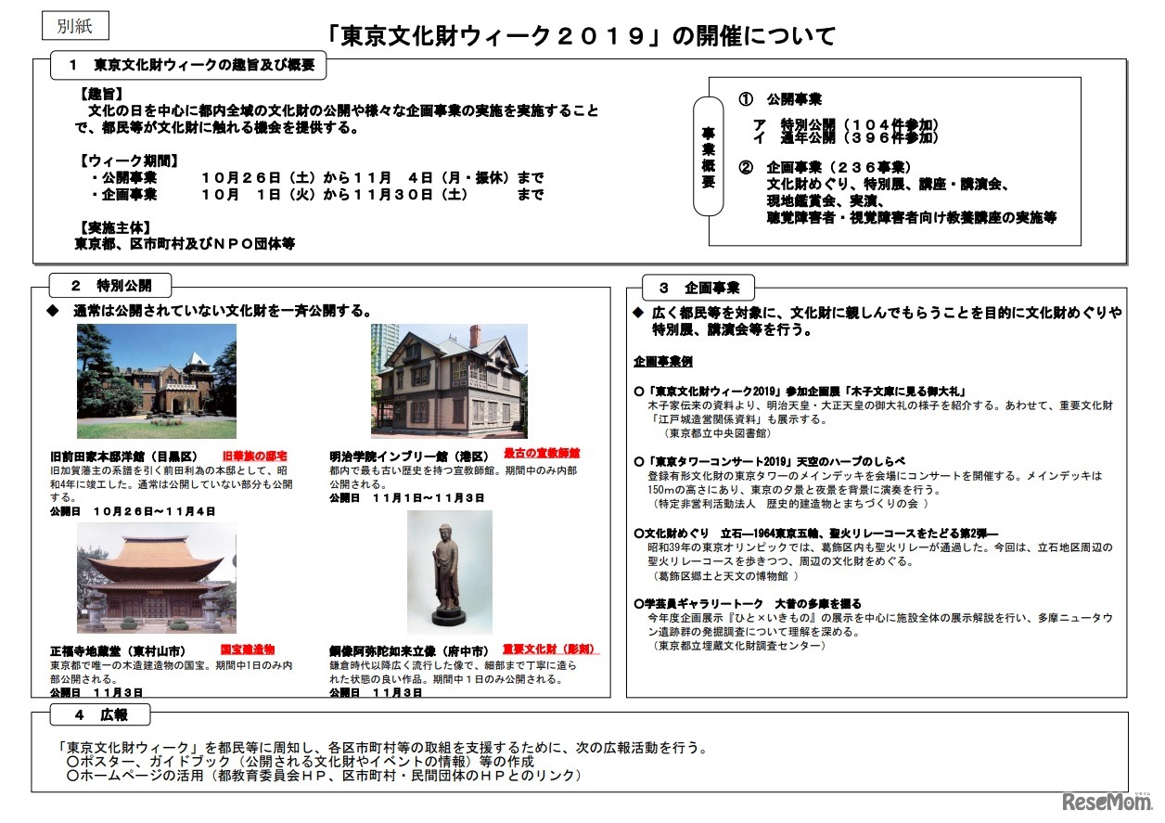1165x823 pixels.
Task: Click the ◆ diamond in section 3 企画事業
Action: 638,314
